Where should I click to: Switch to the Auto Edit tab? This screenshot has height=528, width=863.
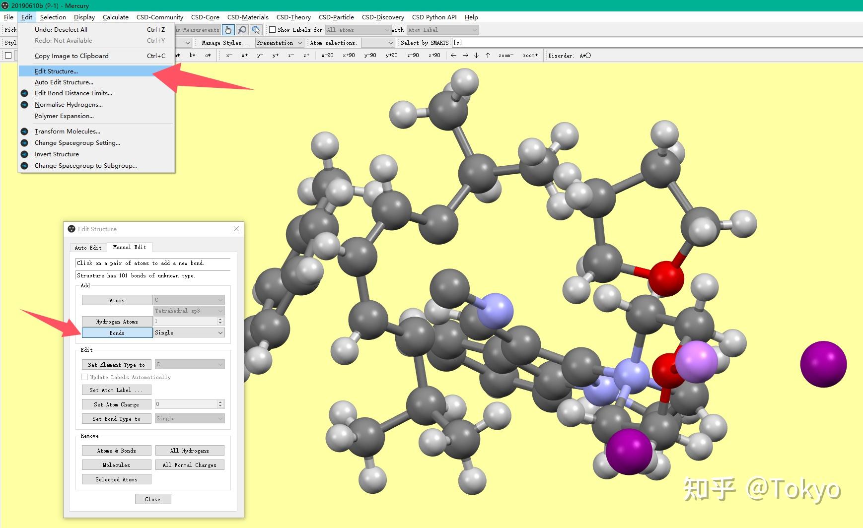click(x=88, y=248)
